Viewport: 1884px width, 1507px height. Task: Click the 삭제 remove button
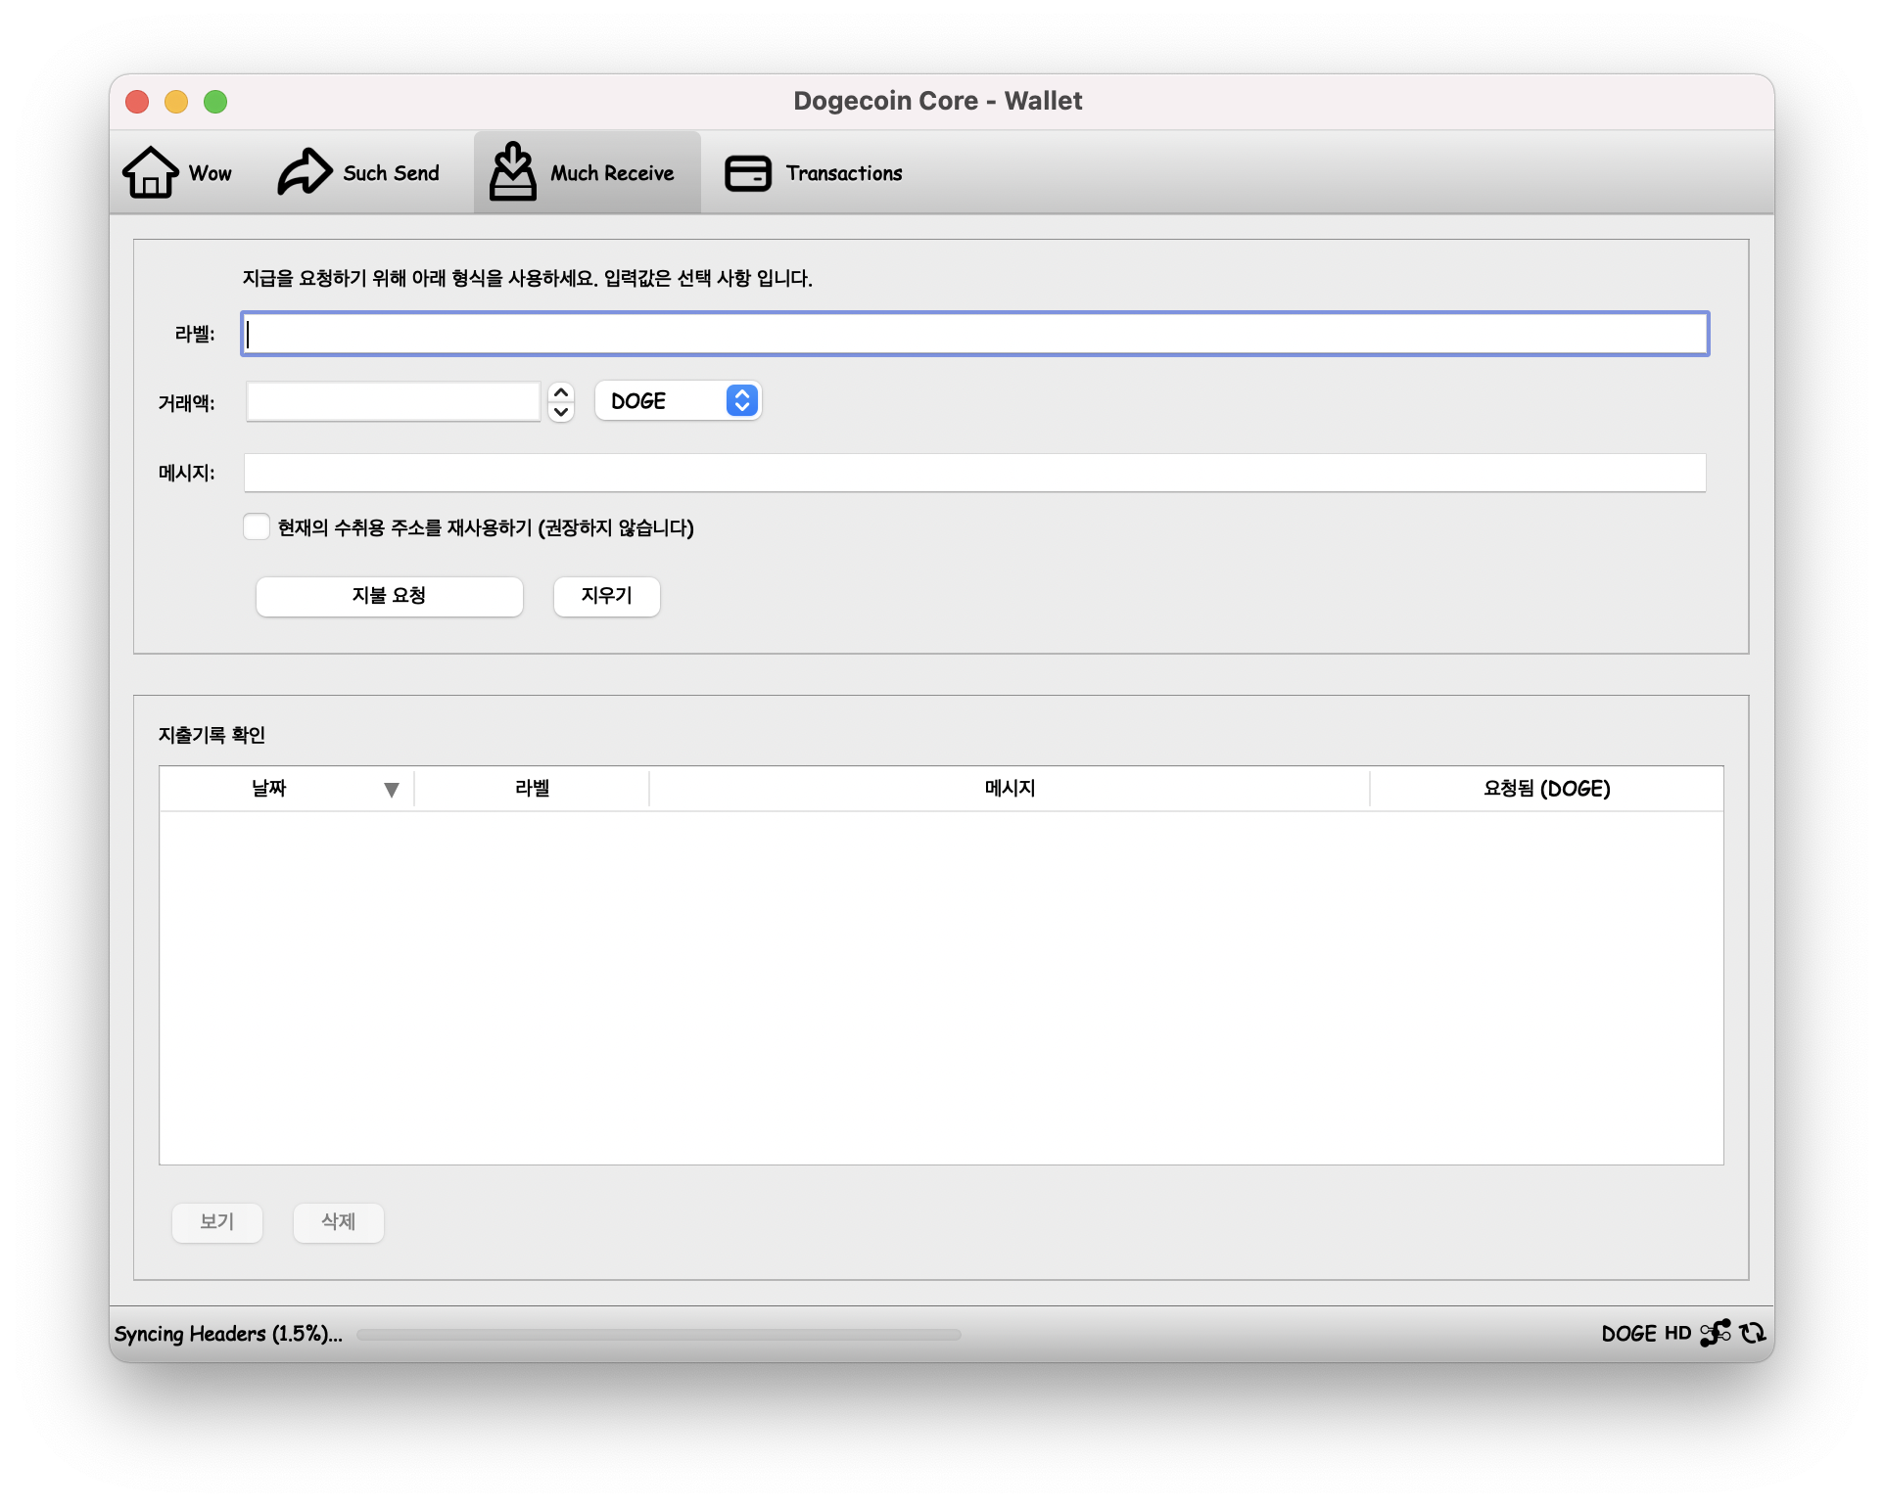click(x=339, y=1222)
